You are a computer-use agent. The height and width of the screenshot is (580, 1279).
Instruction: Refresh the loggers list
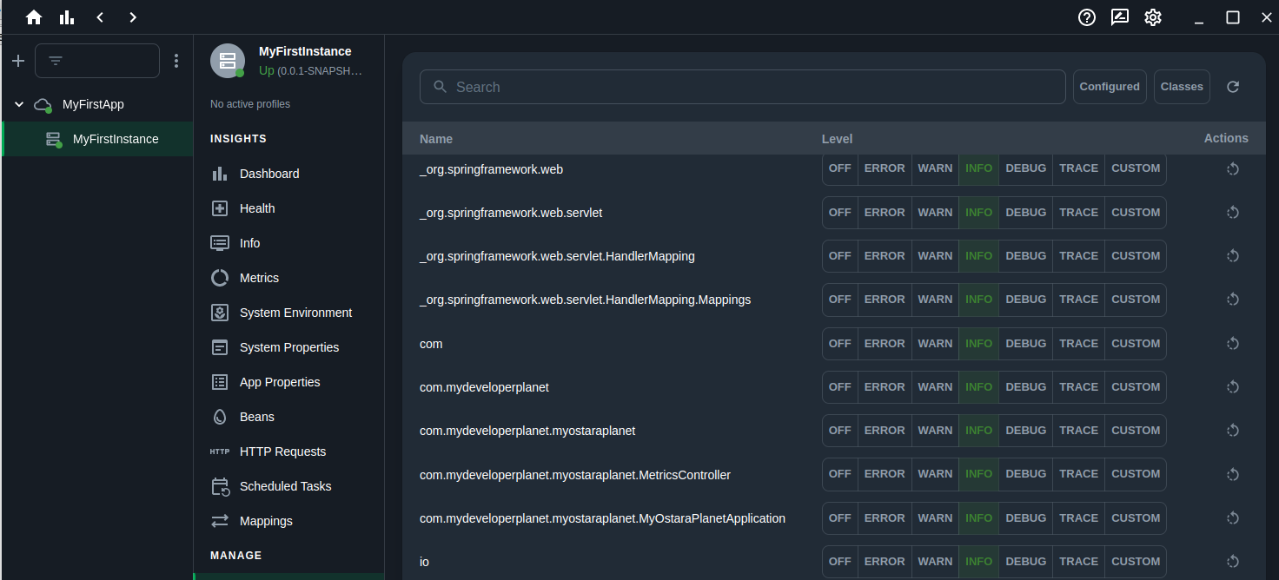tap(1233, 86)
